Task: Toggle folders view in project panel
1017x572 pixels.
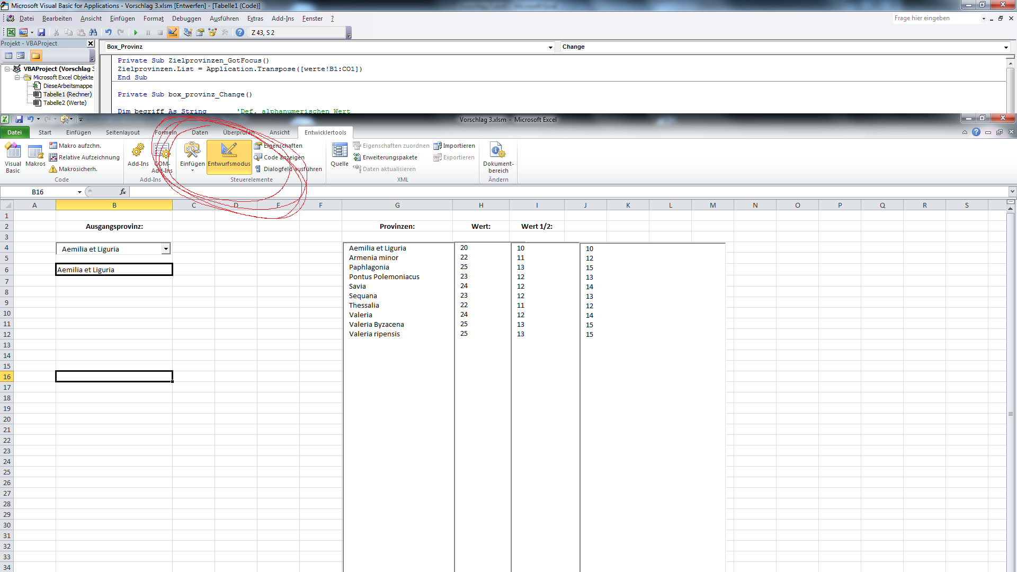Action: [x=35, y=56]
